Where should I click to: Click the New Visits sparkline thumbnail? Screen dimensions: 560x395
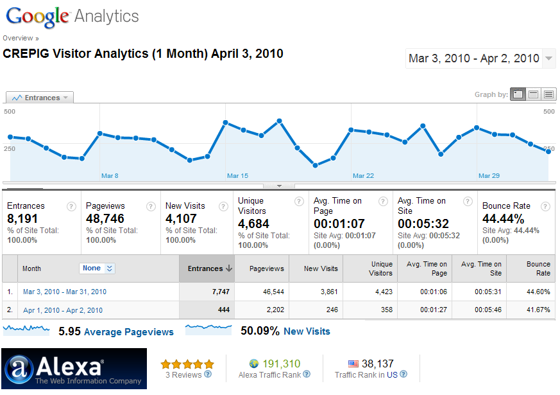click(208, 330)
